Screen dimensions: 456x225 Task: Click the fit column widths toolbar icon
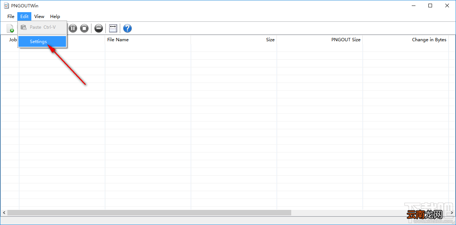113,28
